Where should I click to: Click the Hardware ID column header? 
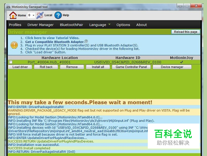pyautogui.click(x=128, y=57)
